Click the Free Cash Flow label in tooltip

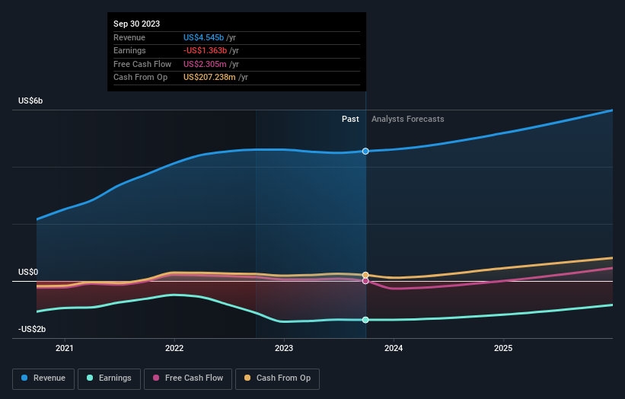click(x=142, y=64)
